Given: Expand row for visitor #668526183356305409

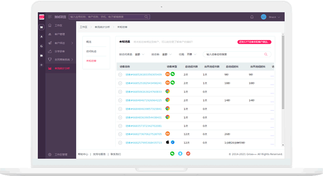Looking at the screenshot, I should [x=120, y=74].
